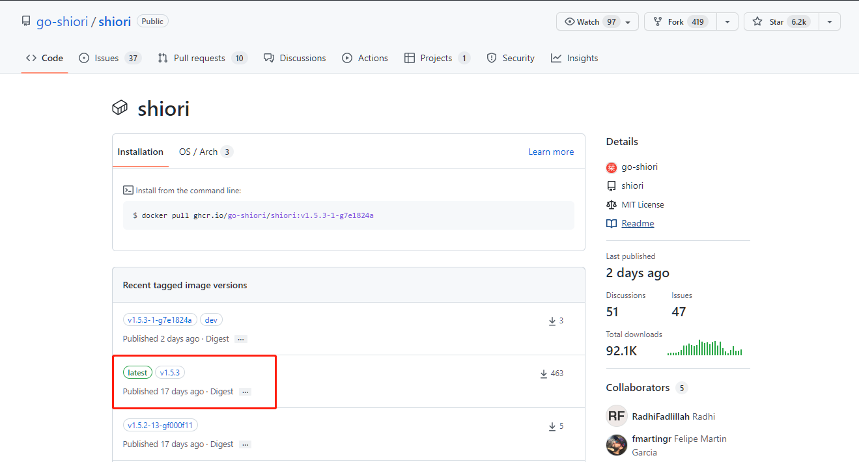
Task: Click the Pull requests branch icon
Action: [163, 58]
